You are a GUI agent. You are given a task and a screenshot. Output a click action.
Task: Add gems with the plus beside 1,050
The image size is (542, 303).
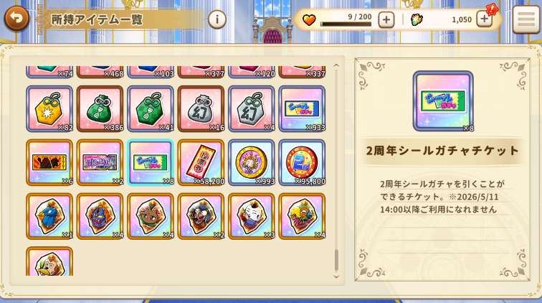point(484,19)
